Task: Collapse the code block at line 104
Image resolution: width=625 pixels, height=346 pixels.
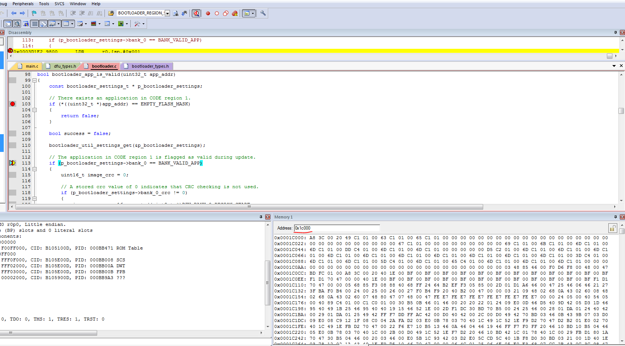Action: pyautogui.click(x=34, y=110)
